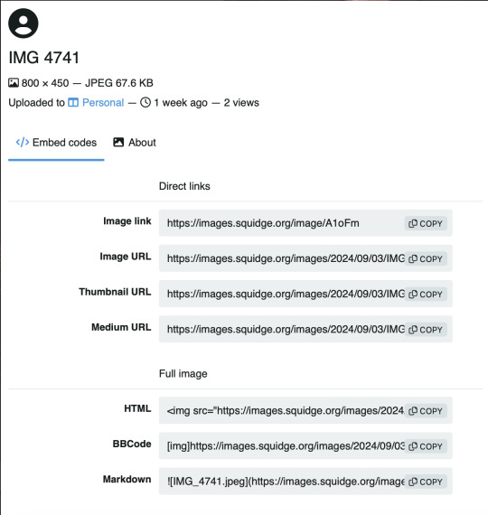The height and width of the screenshot is (515, 488).
Task: Copy the BBCode embed code
Action: coord(426,446)
